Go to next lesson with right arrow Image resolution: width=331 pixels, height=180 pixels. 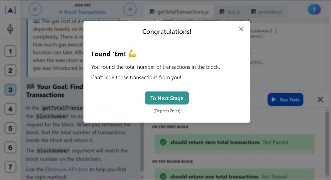tap(130, 9)
